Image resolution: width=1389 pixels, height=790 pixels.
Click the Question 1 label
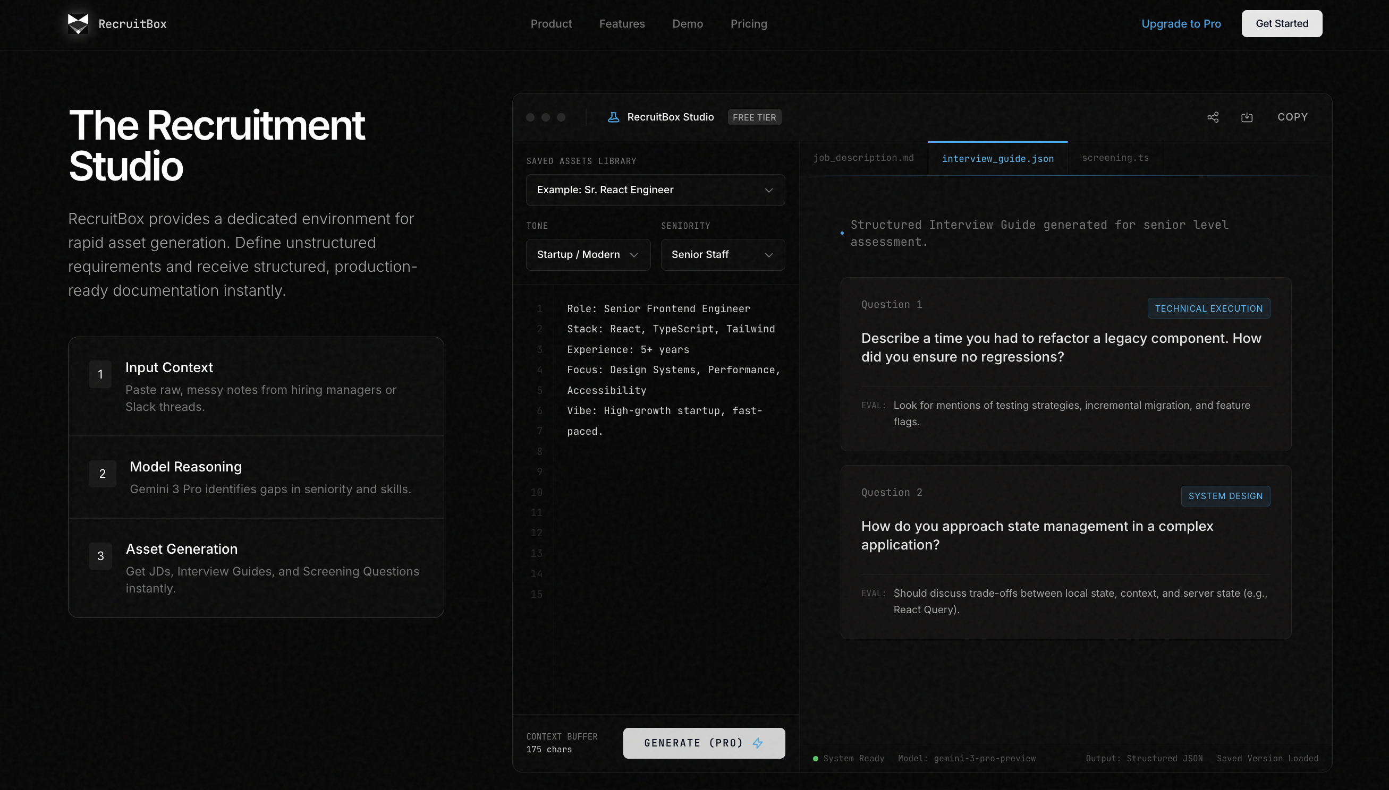[891, 304]
